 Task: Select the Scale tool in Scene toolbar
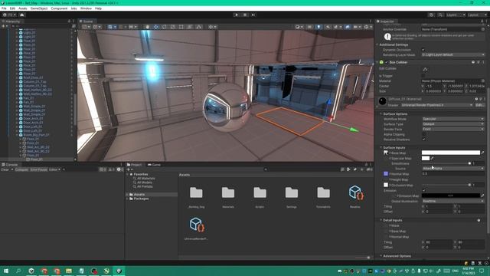173,27
